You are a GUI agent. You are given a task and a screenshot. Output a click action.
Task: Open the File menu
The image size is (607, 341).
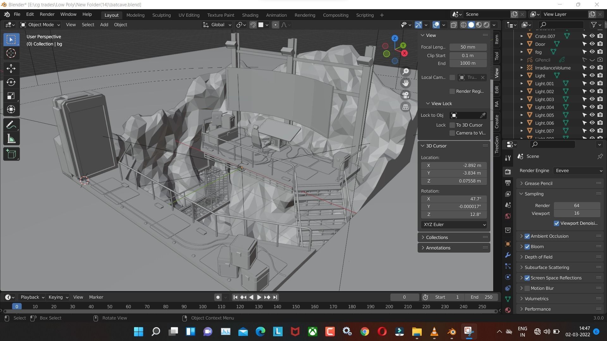pyautogui.click(x=17, y=15)
